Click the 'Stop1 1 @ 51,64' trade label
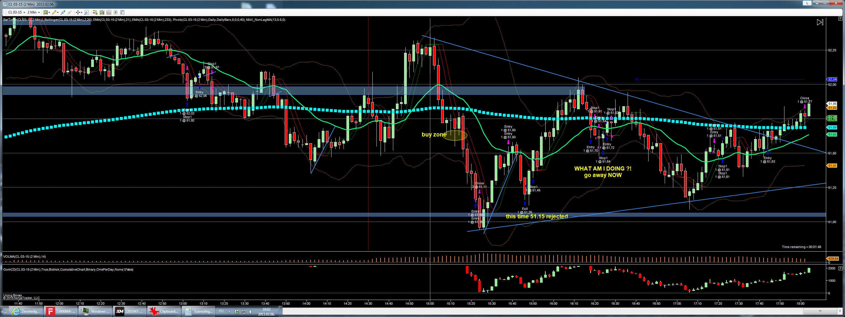Screen dimensions: 845x317 tap(603, 160)
